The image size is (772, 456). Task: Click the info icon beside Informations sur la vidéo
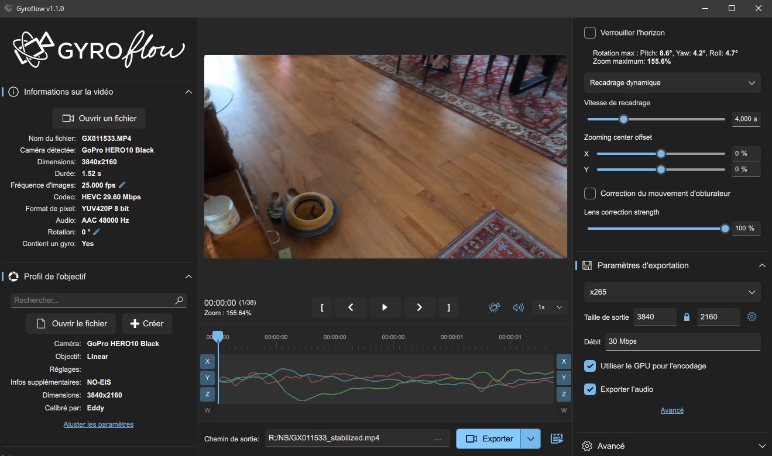point(13,92)
